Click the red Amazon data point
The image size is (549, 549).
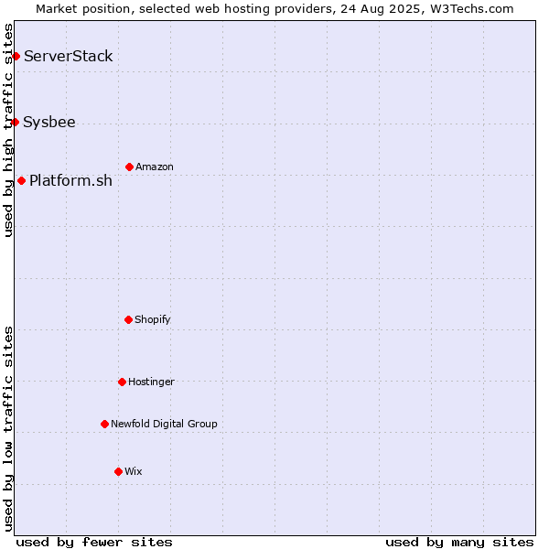pos(130,167)
